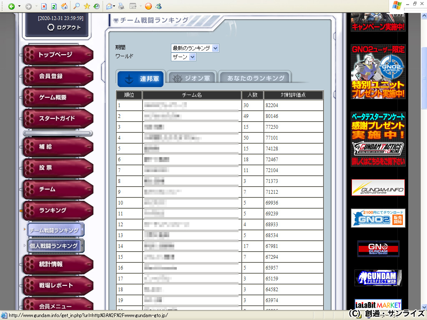Stop page loading with the red X icon
The width and height of the screenshot is (427, 320).
(44, 6)
